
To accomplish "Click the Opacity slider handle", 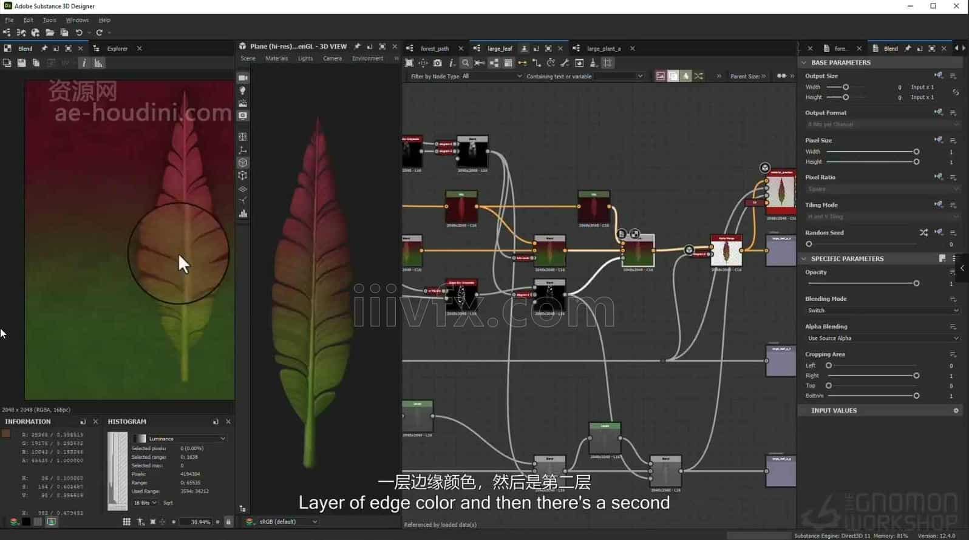I will [x=916, y=283].
